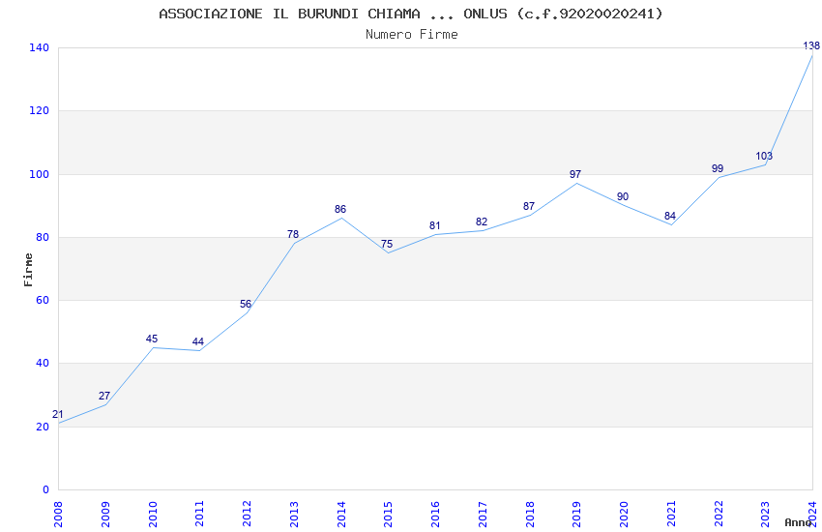Click the x-axis year 2014
Screen dimensions: 822x532
(x=341, y=514)
